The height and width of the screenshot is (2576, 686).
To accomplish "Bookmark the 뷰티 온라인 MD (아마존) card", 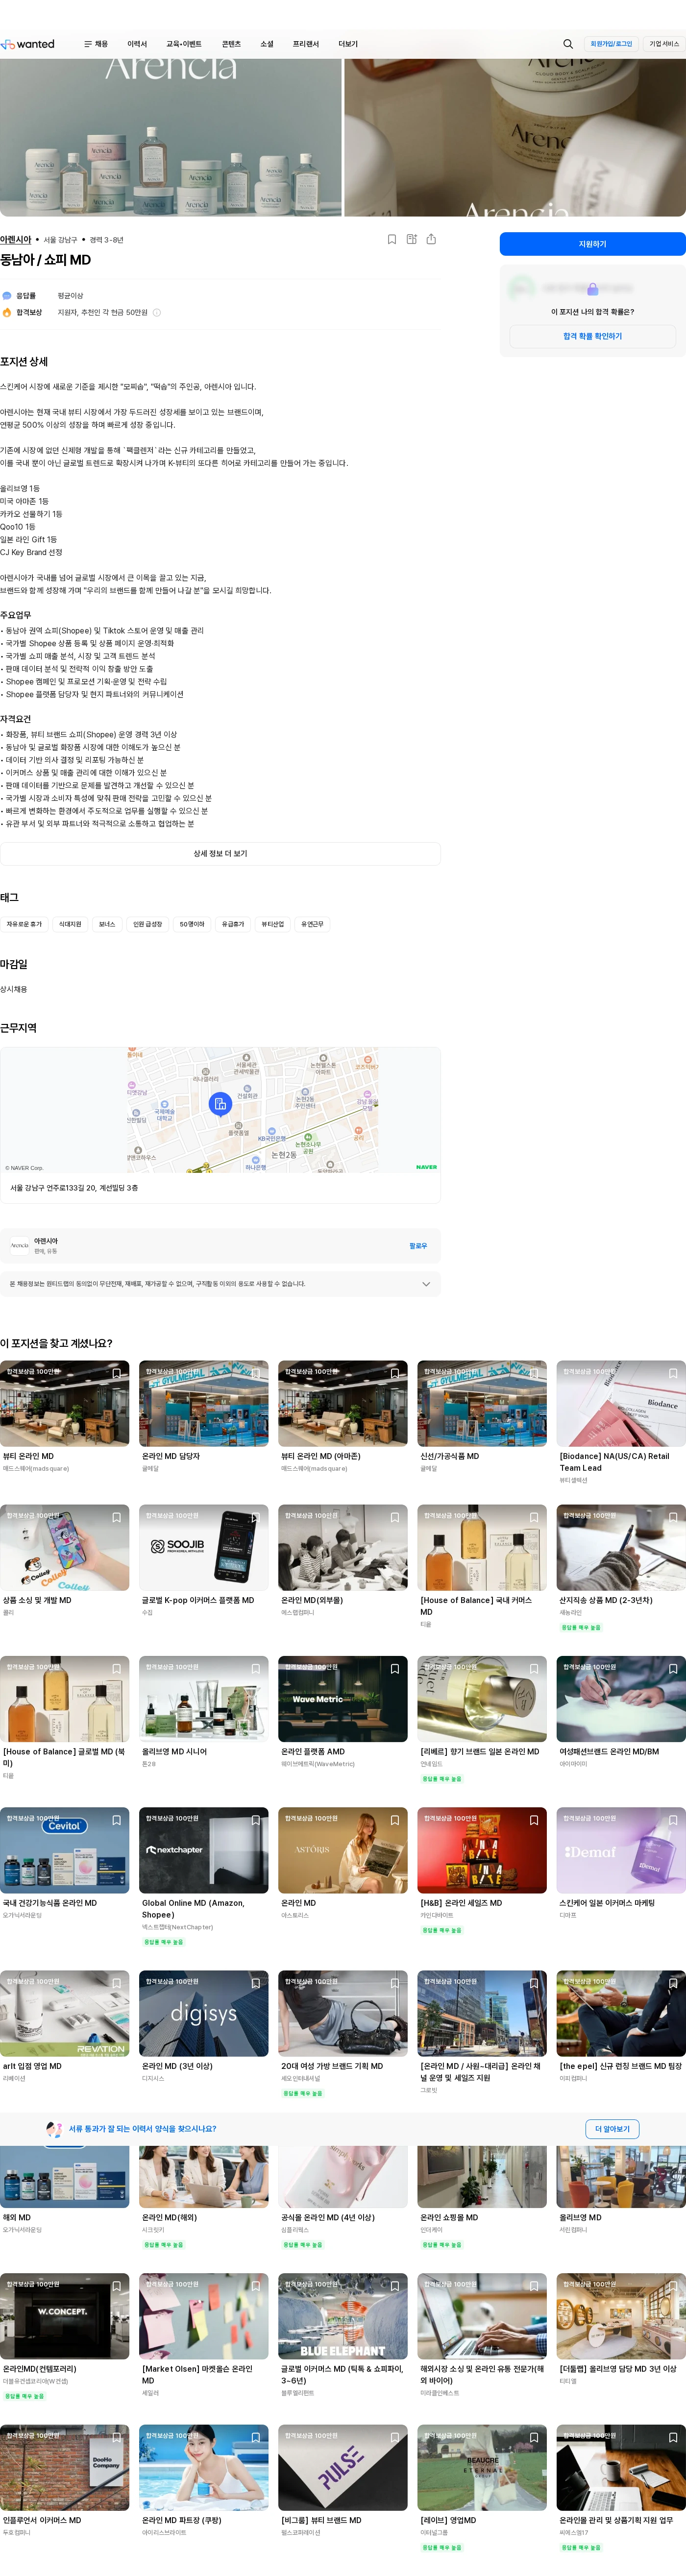I will 395,1374.
